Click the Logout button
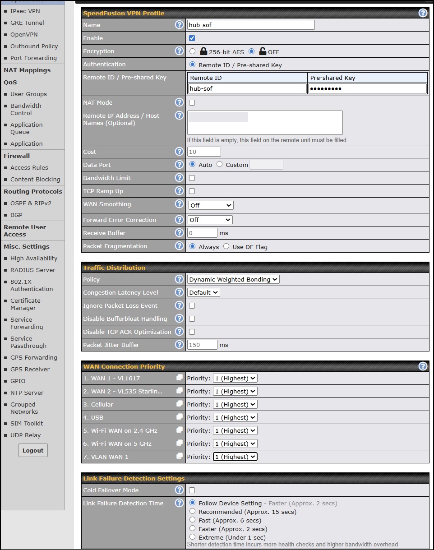 pyautogui.click(x=33, y=450)
